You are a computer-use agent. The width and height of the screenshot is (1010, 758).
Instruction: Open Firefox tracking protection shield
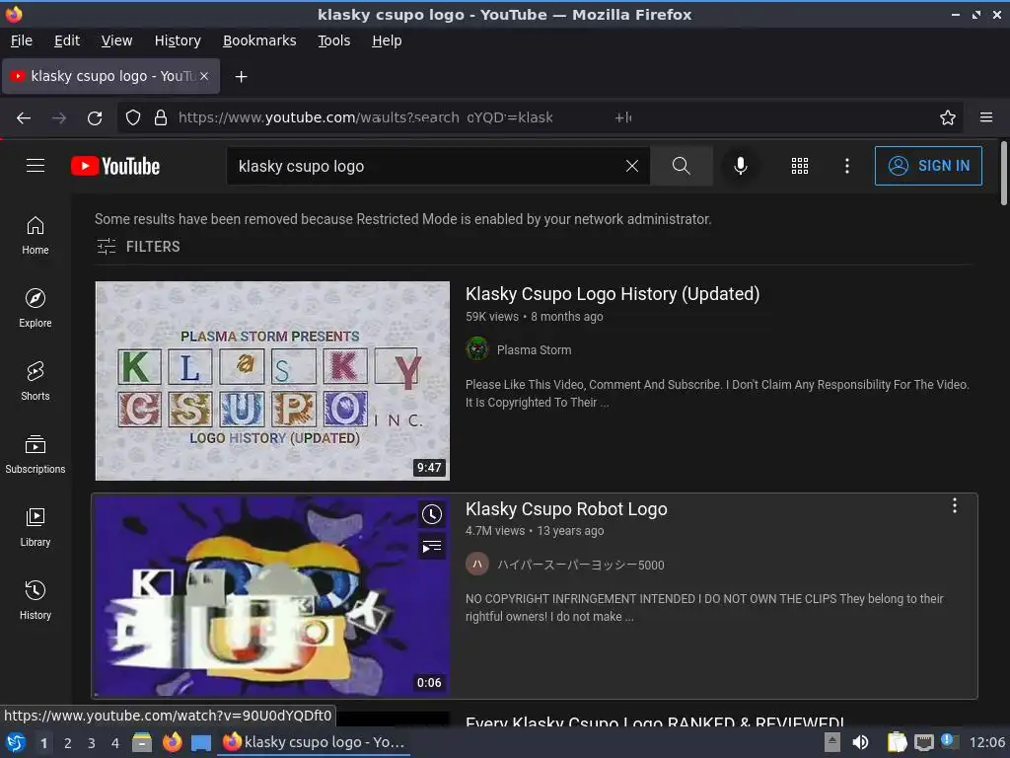click(x=133, y=118)
